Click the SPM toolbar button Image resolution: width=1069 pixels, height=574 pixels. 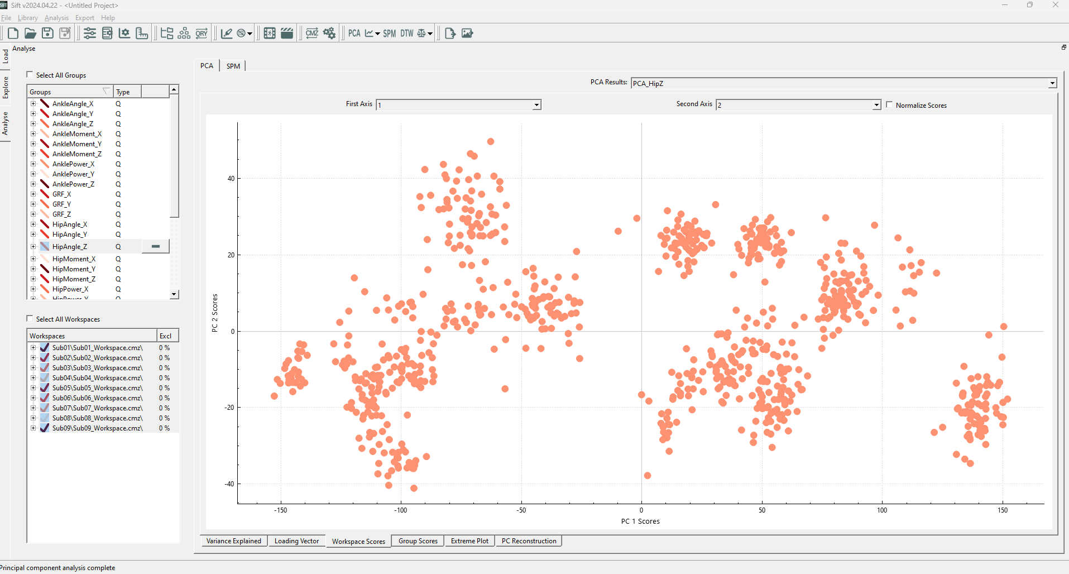click(390, 34)
